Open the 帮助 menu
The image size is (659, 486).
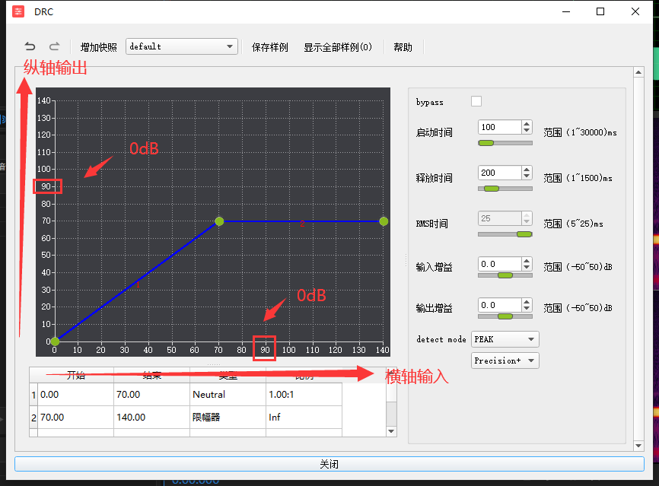pos(403,47)
